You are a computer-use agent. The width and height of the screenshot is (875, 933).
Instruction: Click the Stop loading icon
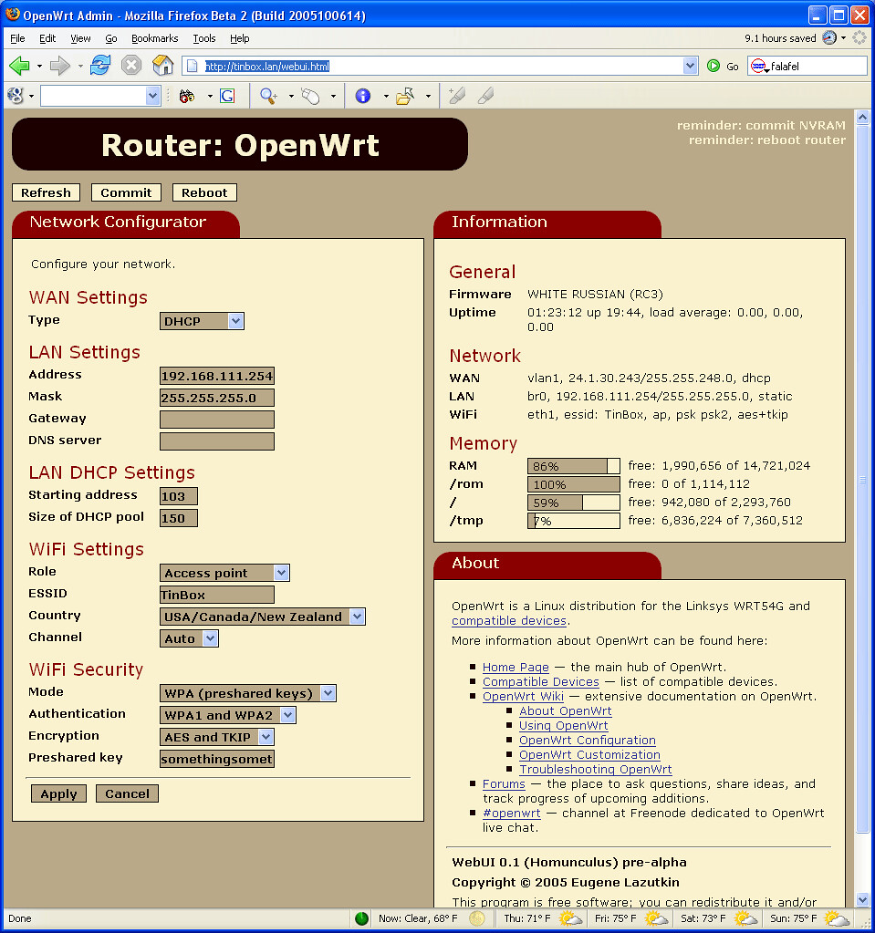click(x=131, y=65)
